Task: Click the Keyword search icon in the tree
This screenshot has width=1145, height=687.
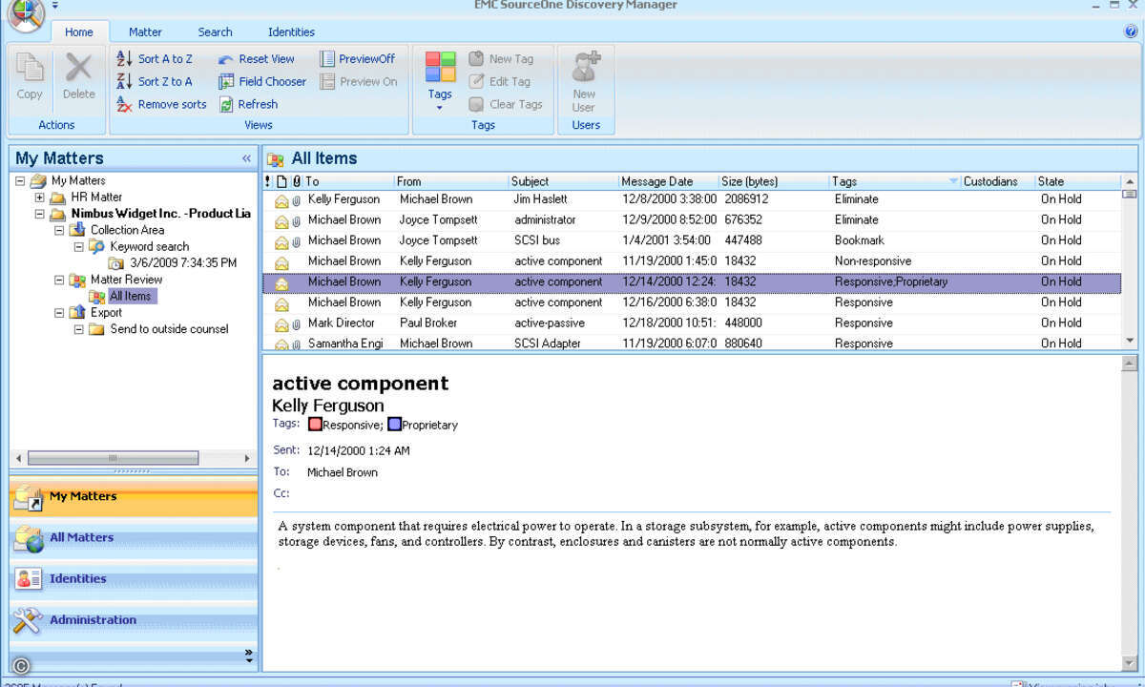Action: click(x=96, y=246)
